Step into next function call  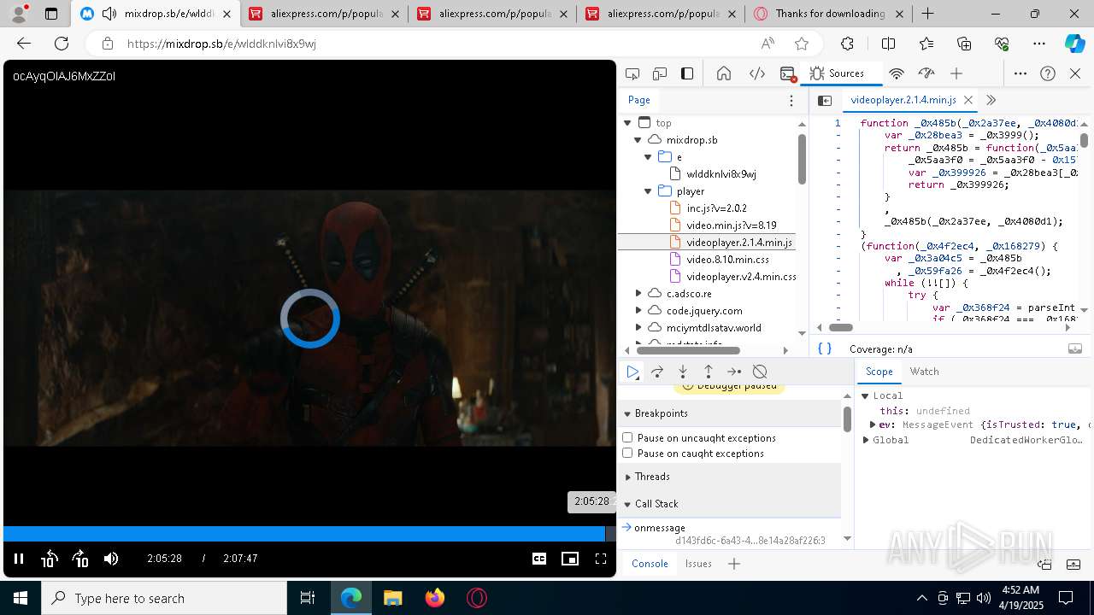683,372
